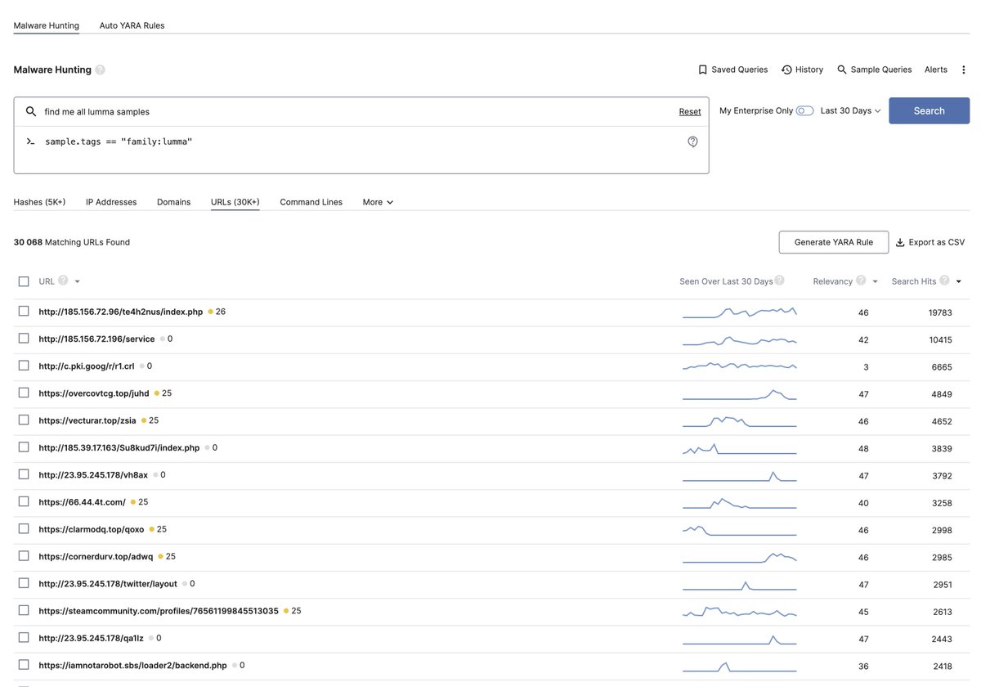Viewport: 981px width, 687px height.
Task: Open URL http://23.95.245.178/twitter/layout
Action: pos(108,584)
